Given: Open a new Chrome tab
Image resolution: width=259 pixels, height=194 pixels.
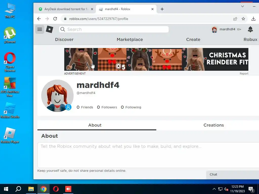Looking at the screenshot, I should click(x=162, y=9).
